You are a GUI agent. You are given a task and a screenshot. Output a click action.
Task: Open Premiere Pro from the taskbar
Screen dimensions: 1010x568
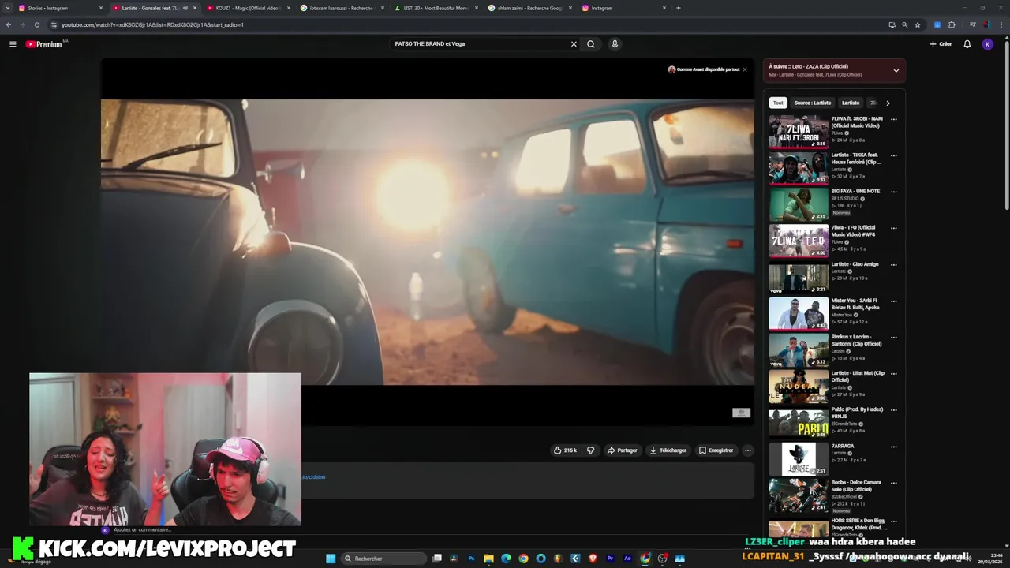tap(610, 559)
